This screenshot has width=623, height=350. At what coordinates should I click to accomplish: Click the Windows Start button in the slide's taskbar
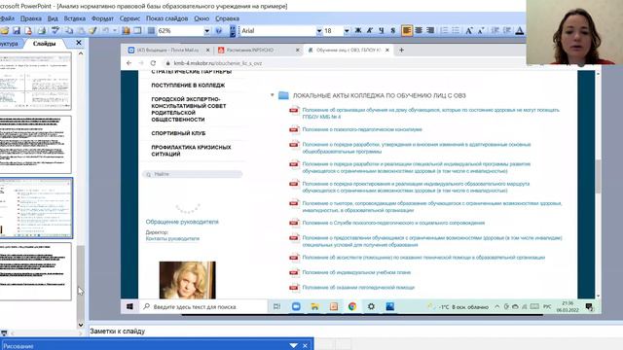click(x=129, y=307)
